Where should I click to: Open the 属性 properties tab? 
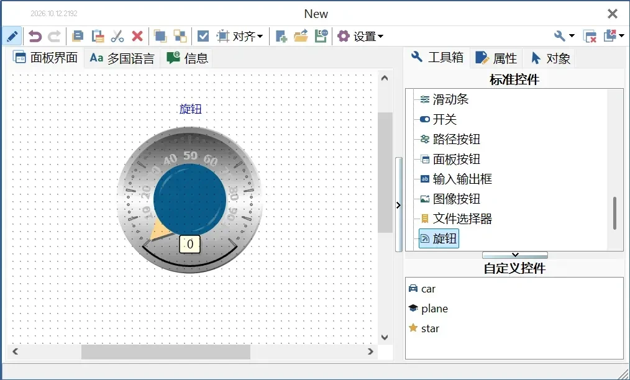click(x=496, y=58)
